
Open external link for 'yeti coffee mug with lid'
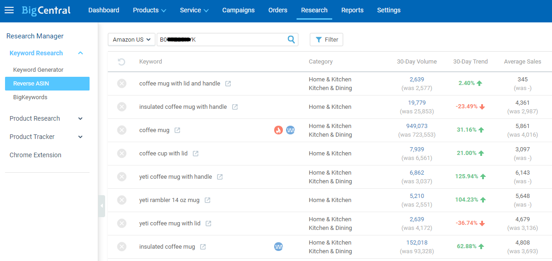coord(208,224)
